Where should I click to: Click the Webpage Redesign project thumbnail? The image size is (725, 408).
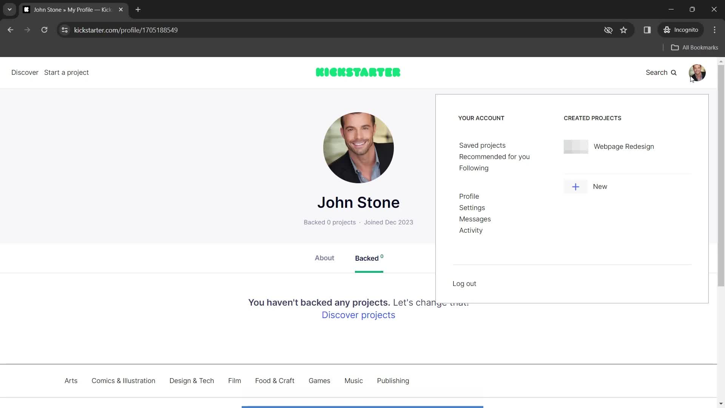575,146
